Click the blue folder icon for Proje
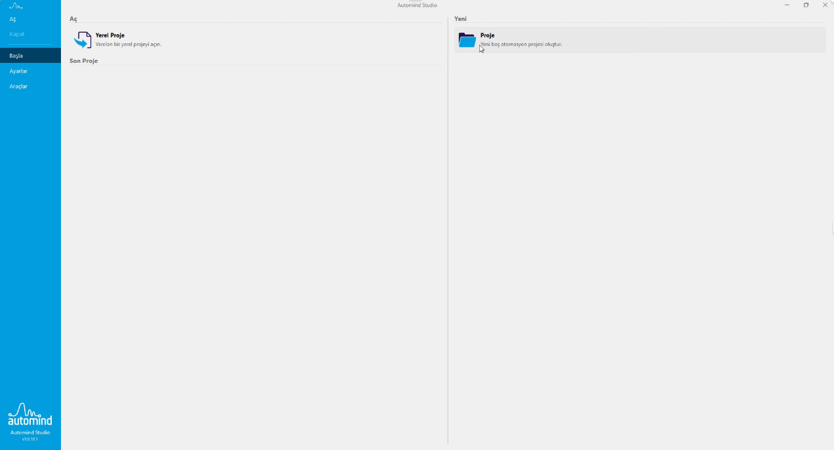The height and width of the screenshot is (450, 834). point(467,40)
